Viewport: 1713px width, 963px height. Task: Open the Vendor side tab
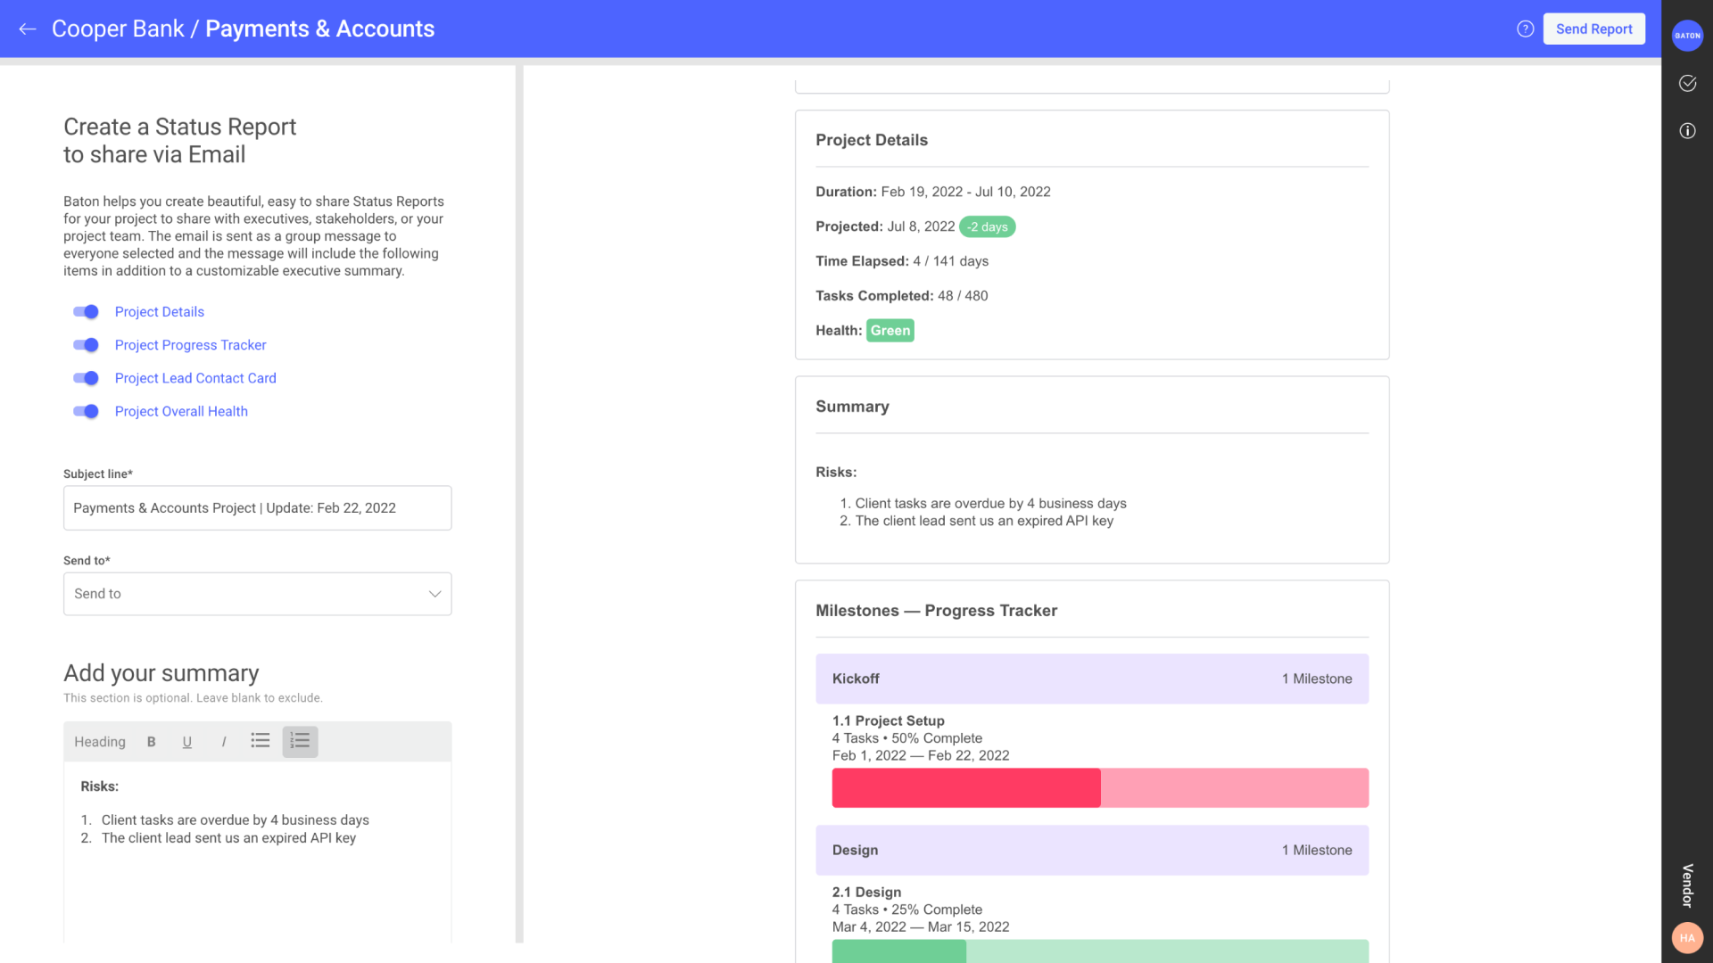1687,885
